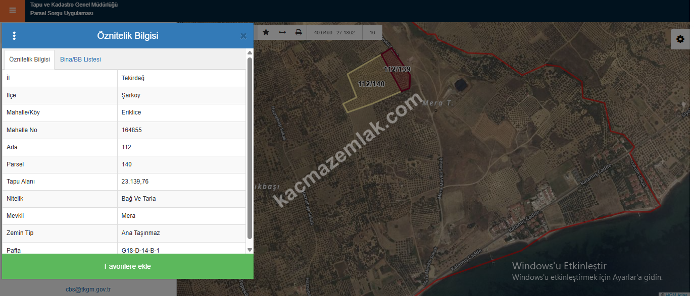Click the print map icon
Screen dimensions: 694x296
pyautogui.click(x=299, y=32)
